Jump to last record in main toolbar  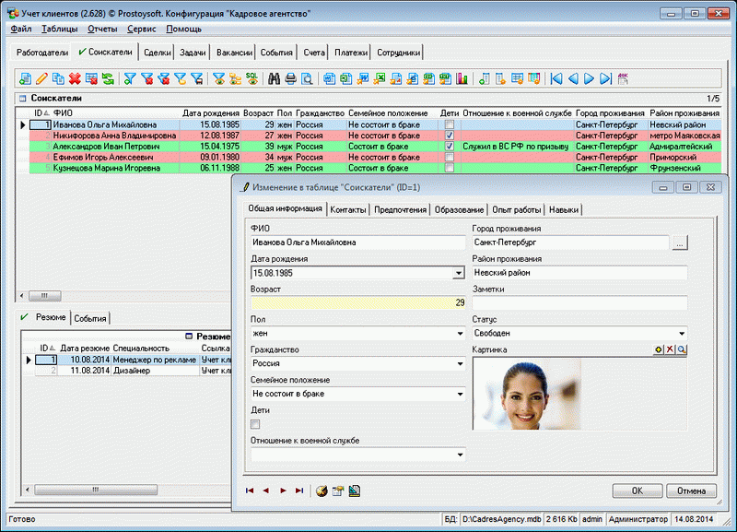click(605, 78)
